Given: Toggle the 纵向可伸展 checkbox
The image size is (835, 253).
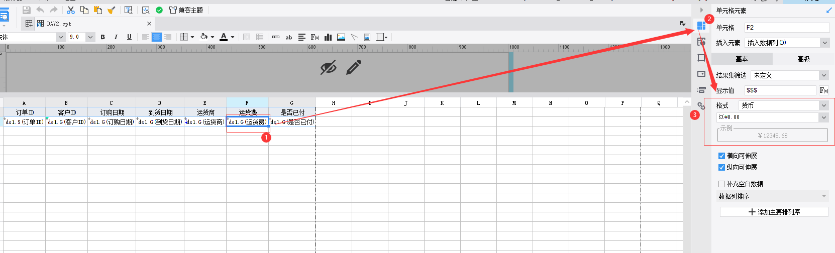Looking at the screenshot, I should pyautogui.click(x=721, y=167).
